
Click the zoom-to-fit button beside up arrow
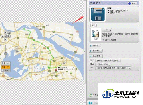tap(9, 33)
